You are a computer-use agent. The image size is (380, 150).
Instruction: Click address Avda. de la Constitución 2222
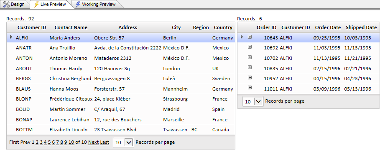point(128,48)
